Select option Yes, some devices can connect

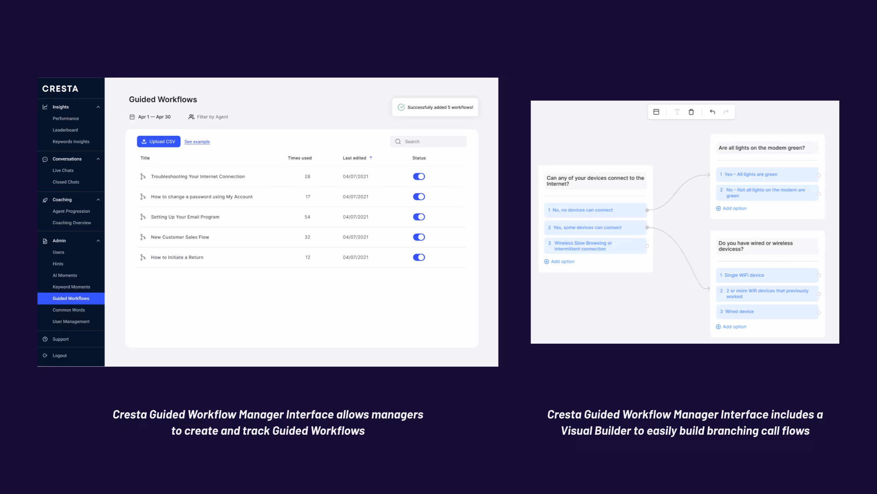tap(596, 228)
